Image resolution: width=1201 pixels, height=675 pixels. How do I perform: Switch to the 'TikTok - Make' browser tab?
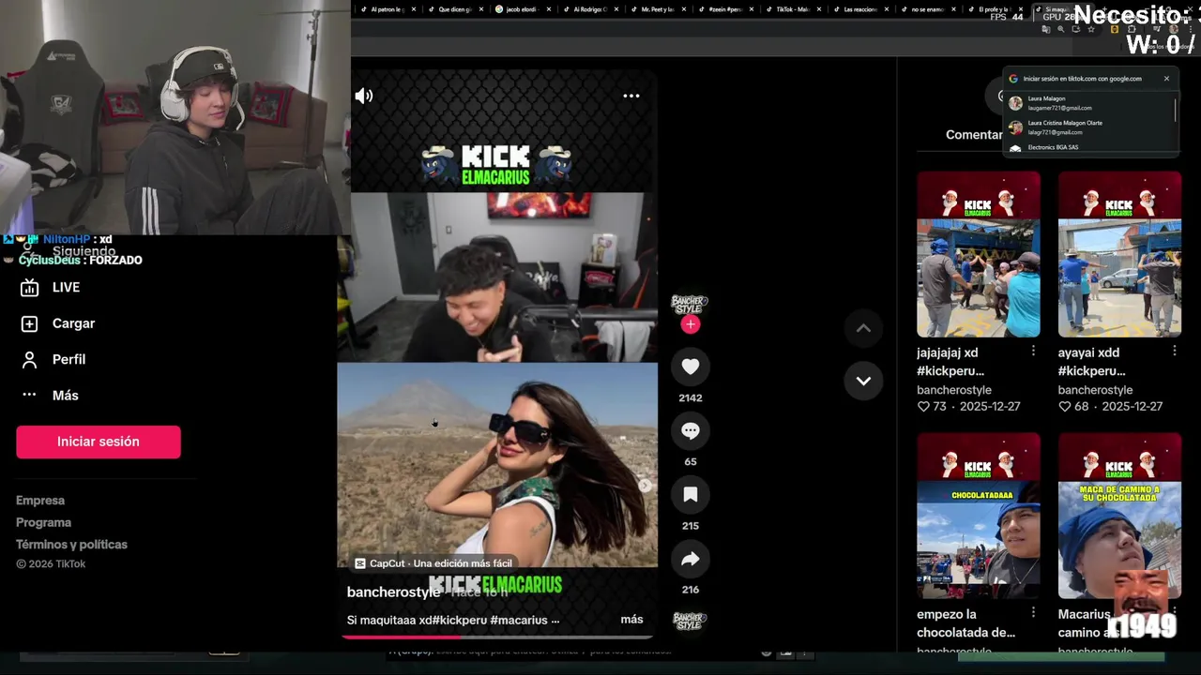point(792,9)
